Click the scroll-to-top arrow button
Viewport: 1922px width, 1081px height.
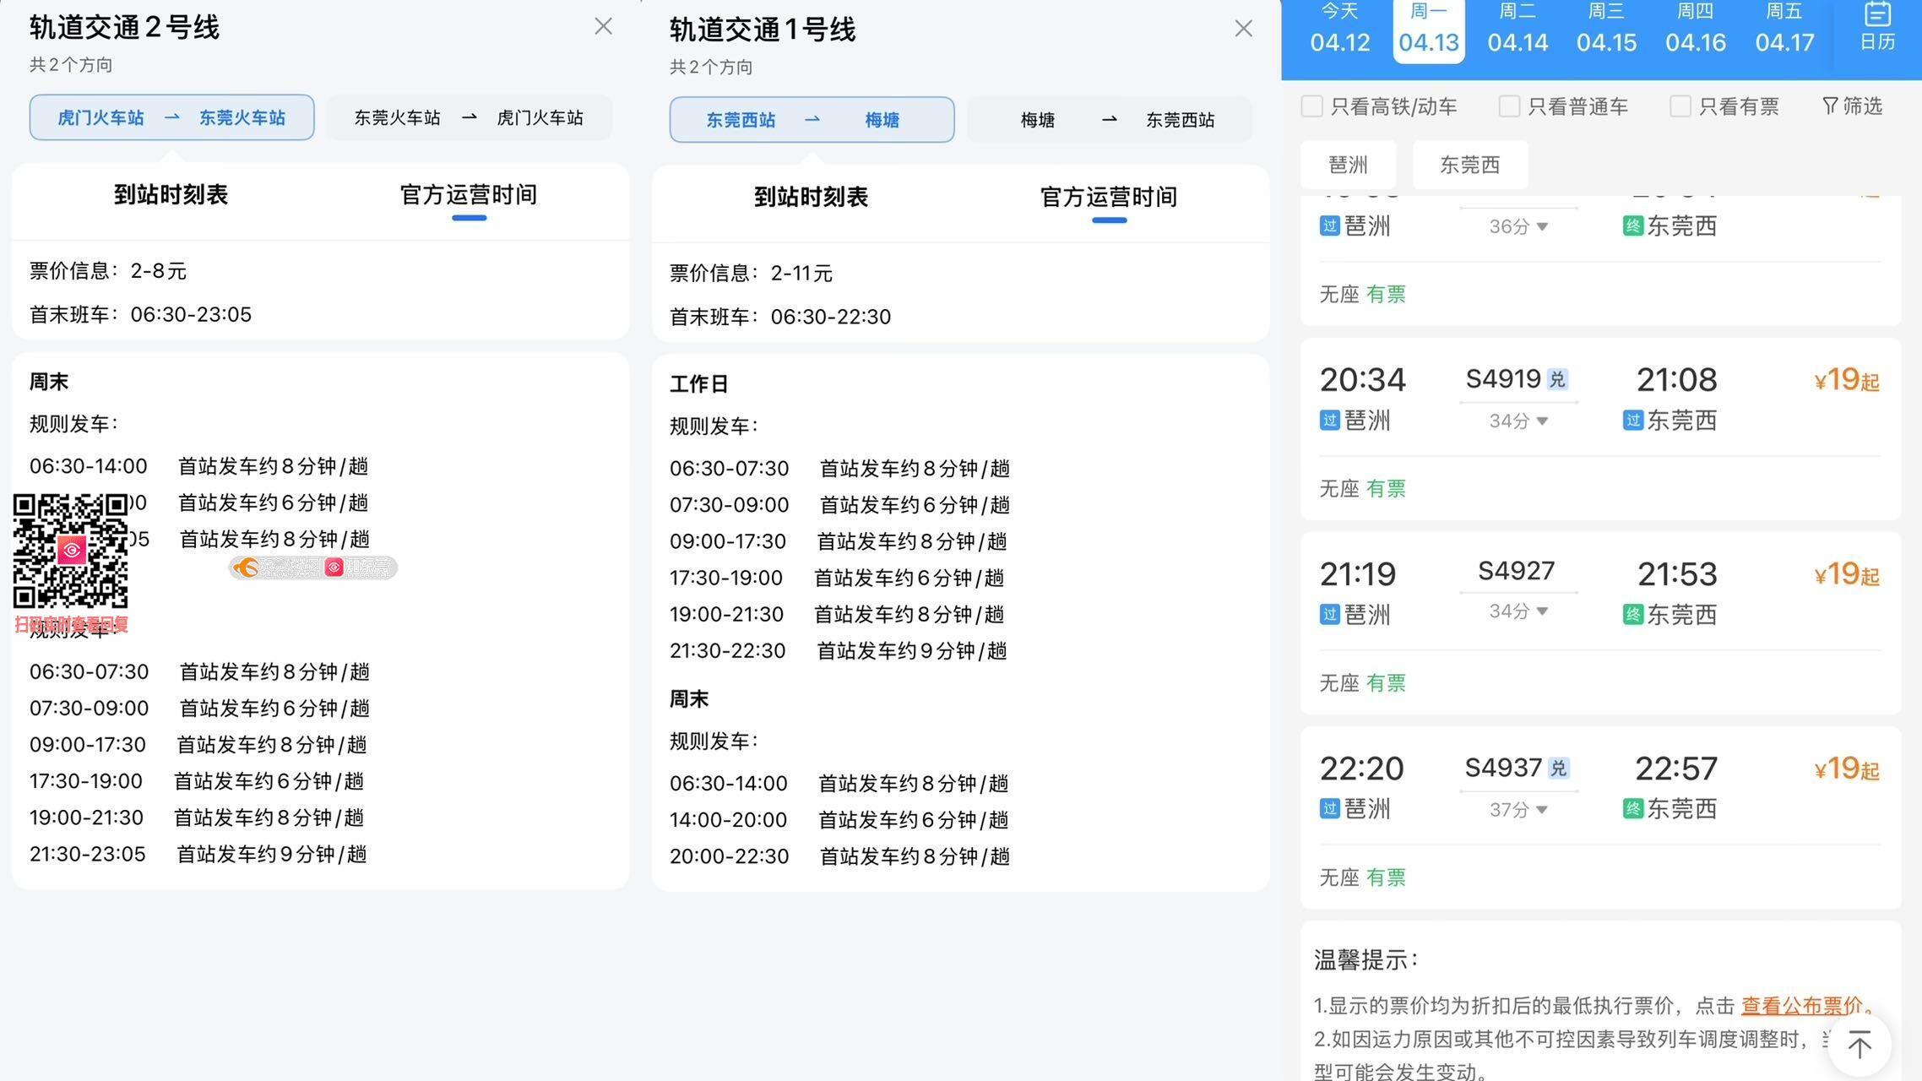click(1859, 1045)
